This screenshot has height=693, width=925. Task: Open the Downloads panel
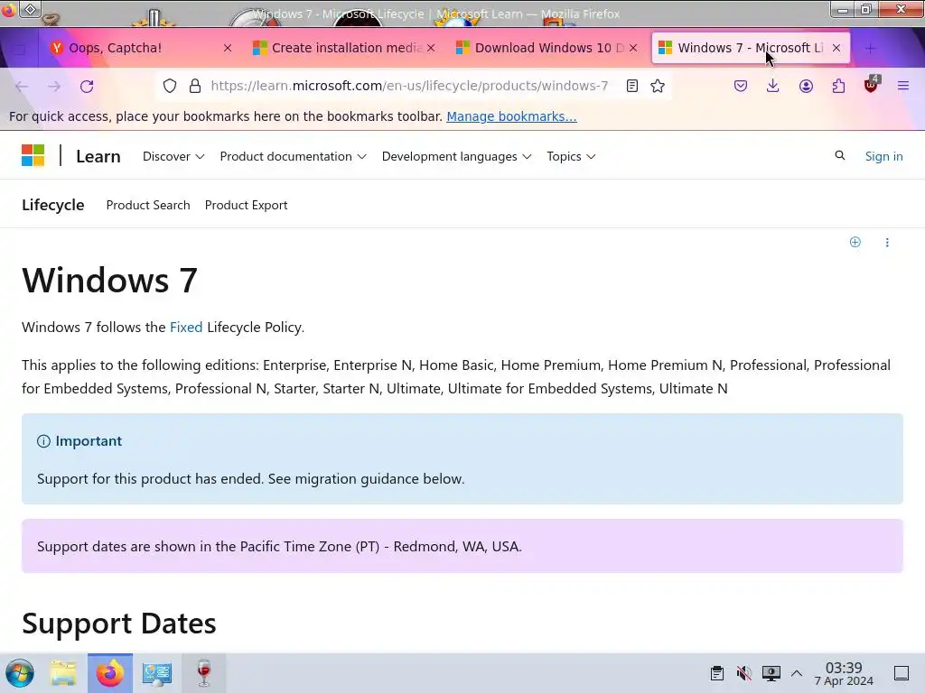click(x=773, y=86)
